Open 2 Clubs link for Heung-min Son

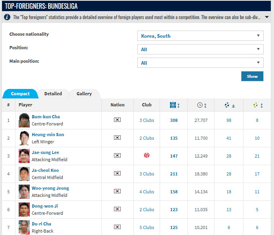tap(147, 138)
